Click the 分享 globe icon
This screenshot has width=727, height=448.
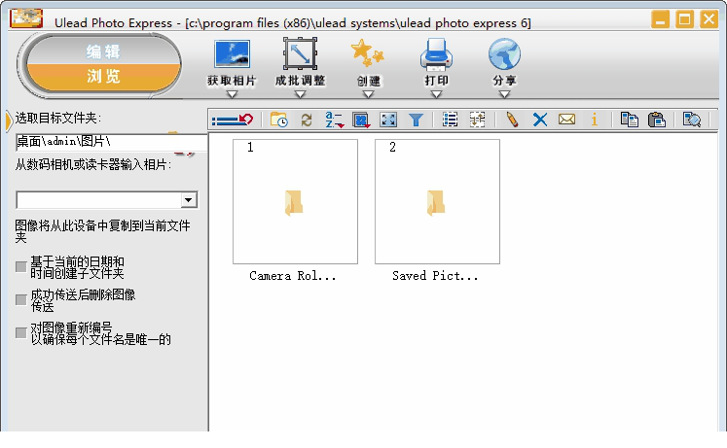point(504,53)
